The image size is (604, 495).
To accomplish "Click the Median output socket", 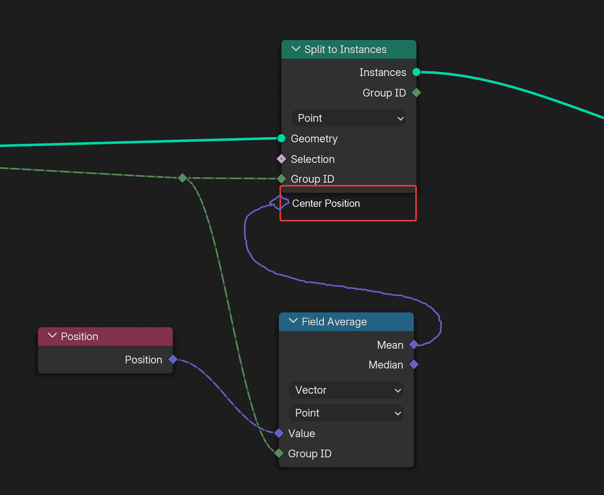I will [414, 365].
